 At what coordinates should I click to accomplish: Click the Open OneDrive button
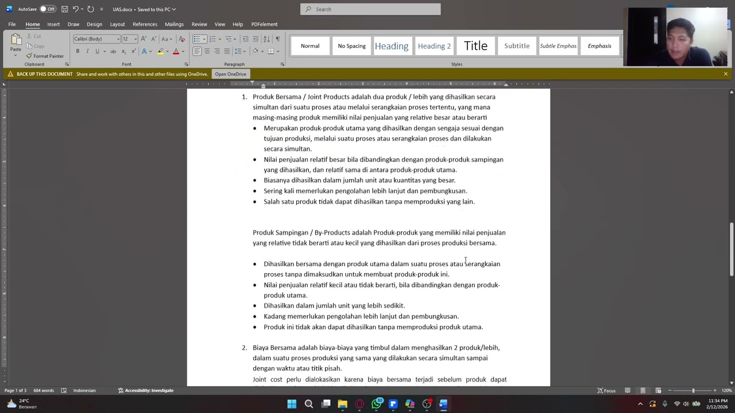pyautogui.click(x=230, y=74)
